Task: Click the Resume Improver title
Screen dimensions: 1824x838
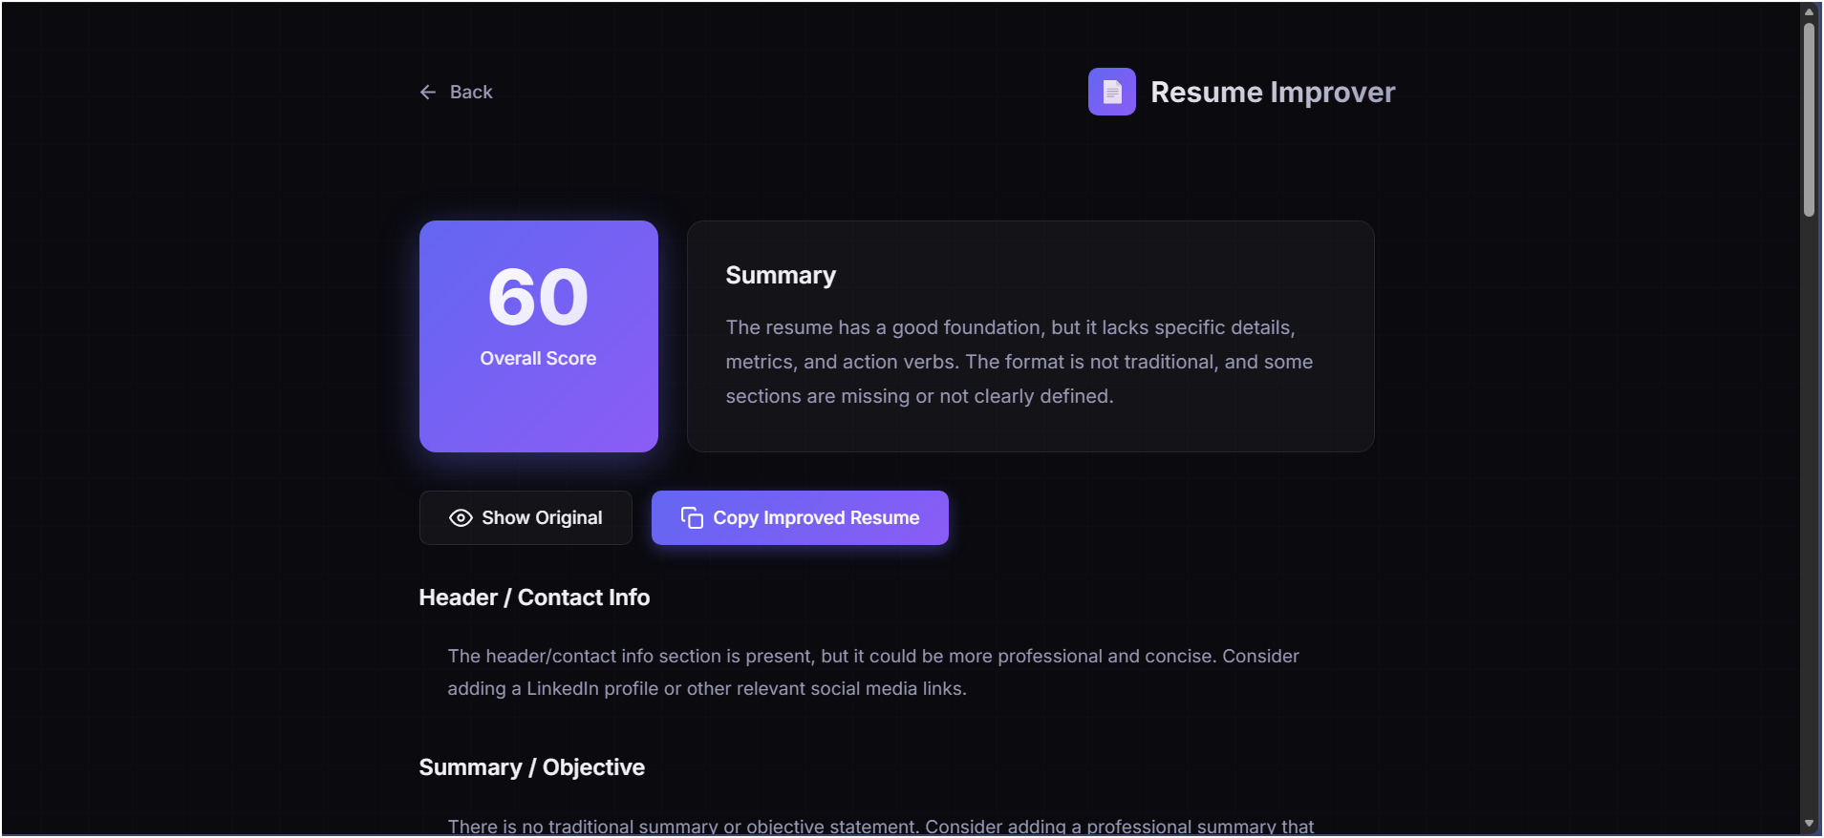Action: click(x=1273, y=92)
